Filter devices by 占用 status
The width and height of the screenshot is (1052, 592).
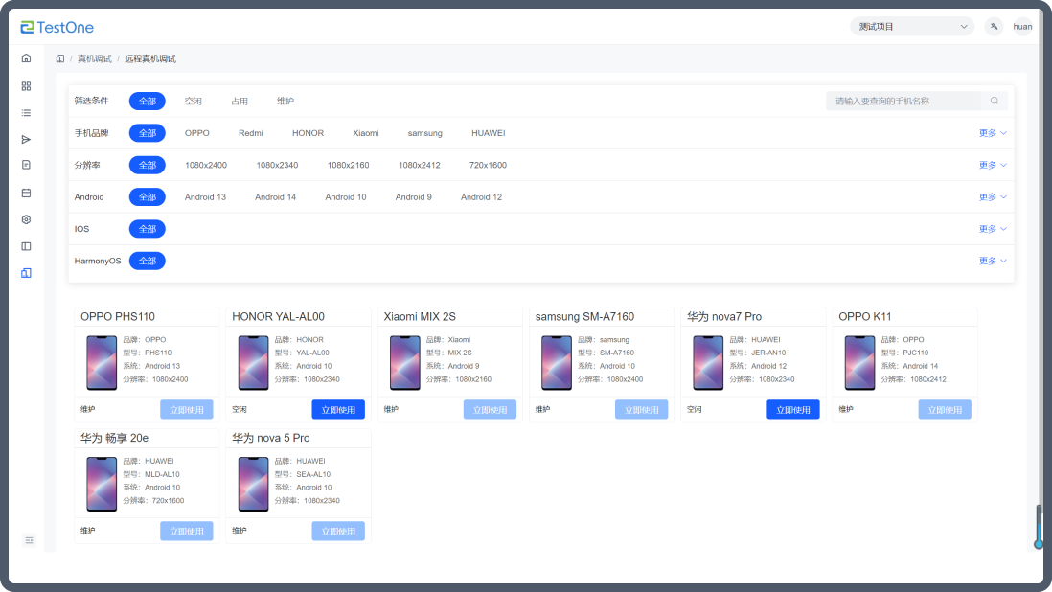240,102
